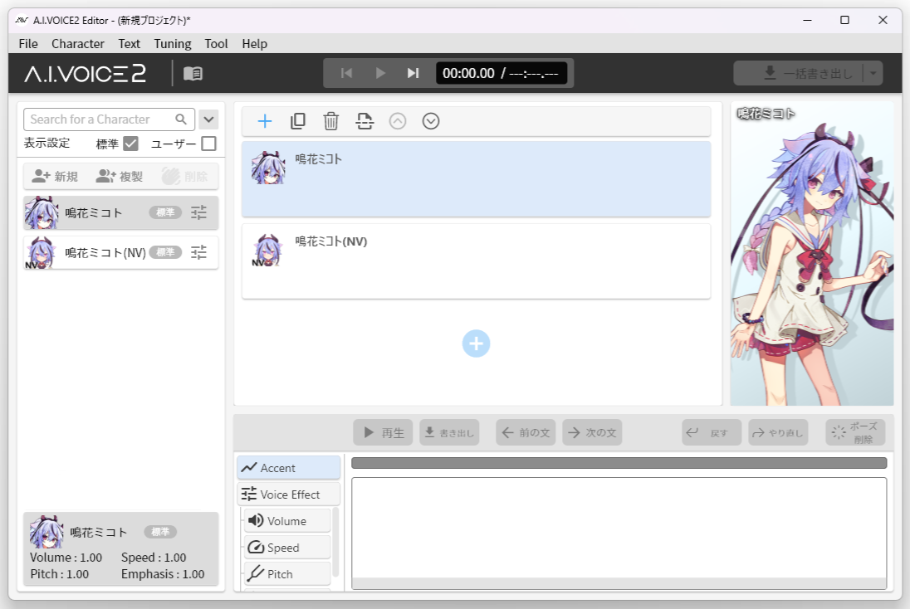Toggle the 標準 display checkbox
Image resolution: width=910 pixels, height=609 pixels.
(131, 144)
